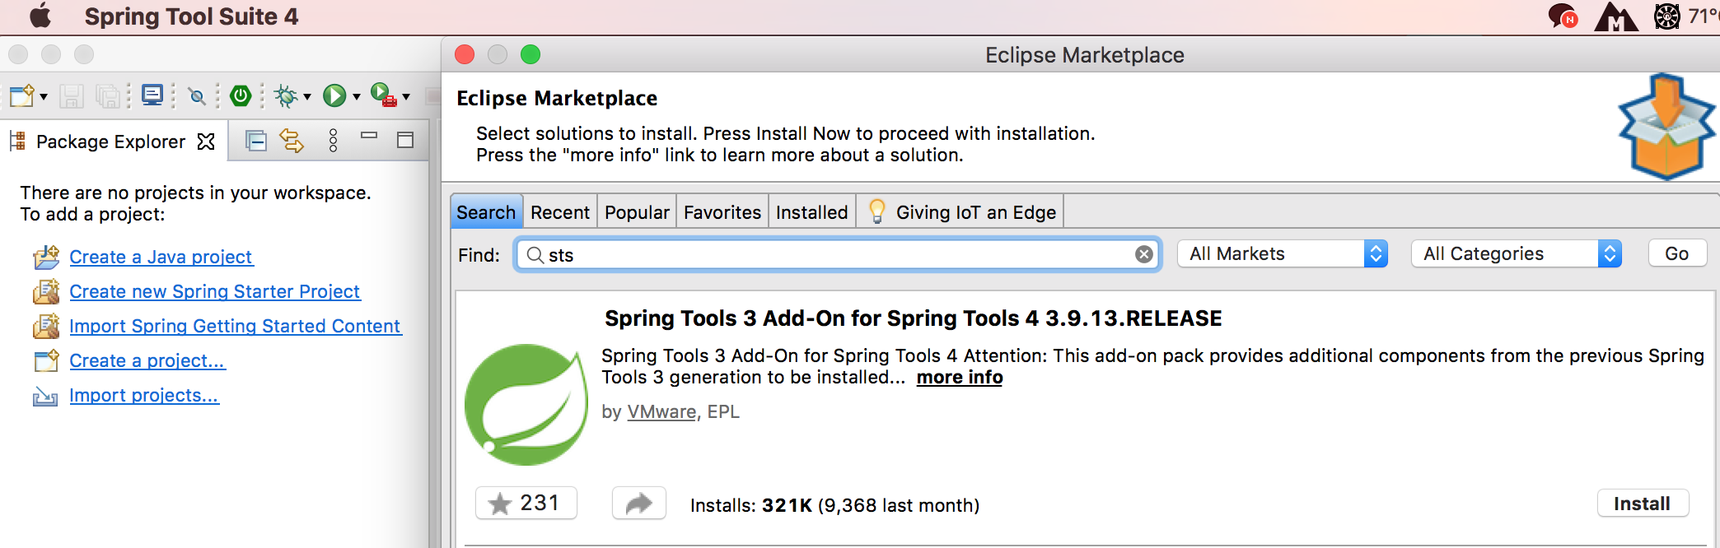Click the Create a Java project link

point(161,257)
